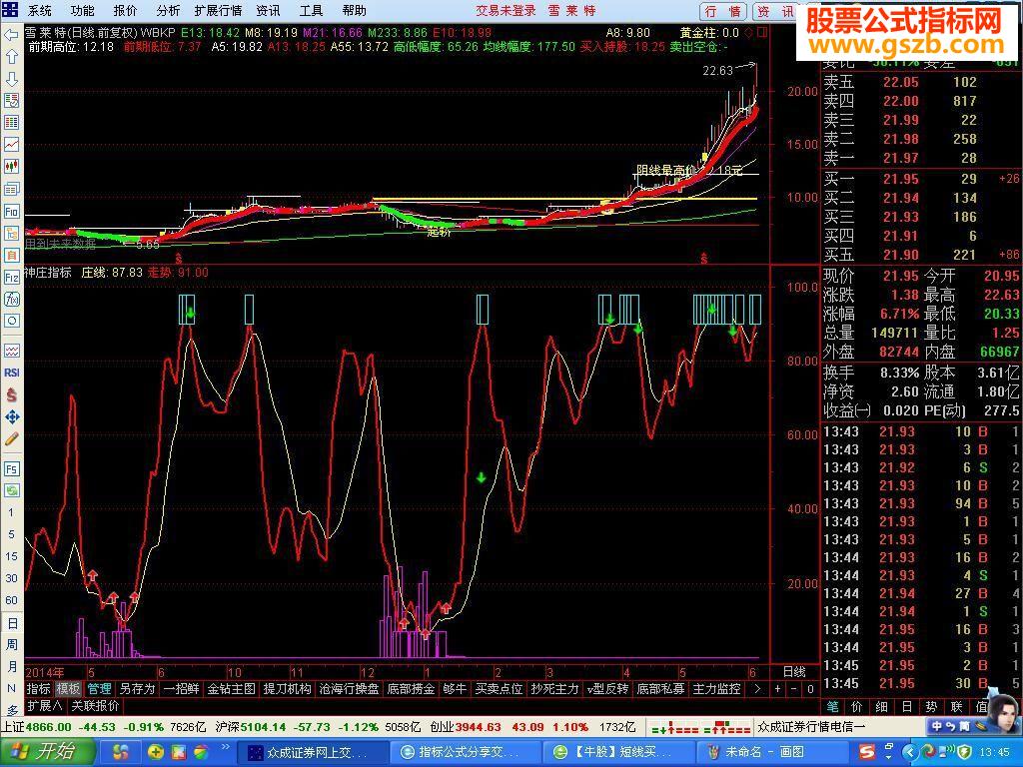Click the 管理 indicator management tab

(99, 689)
